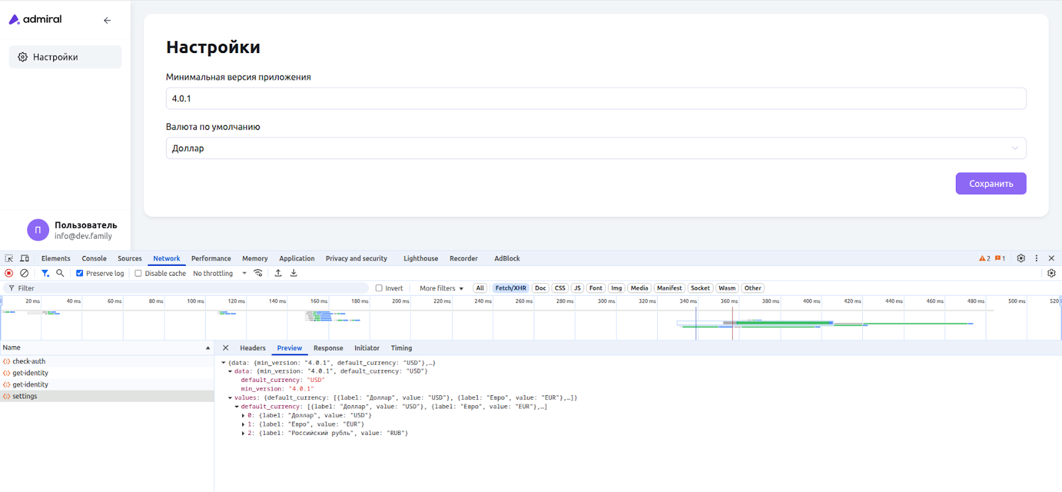Image resolution: width=1062 pixels, height=492 pixels.
Task: Enable the Disable cache checkbox
Action: pyautogui.click(x=138, y=273)
